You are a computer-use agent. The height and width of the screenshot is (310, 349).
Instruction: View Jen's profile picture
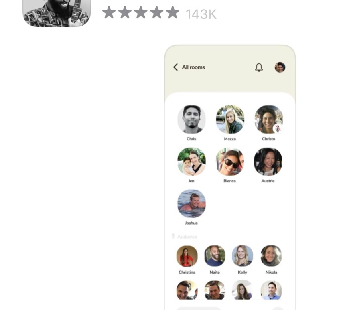tap(191, 162)
